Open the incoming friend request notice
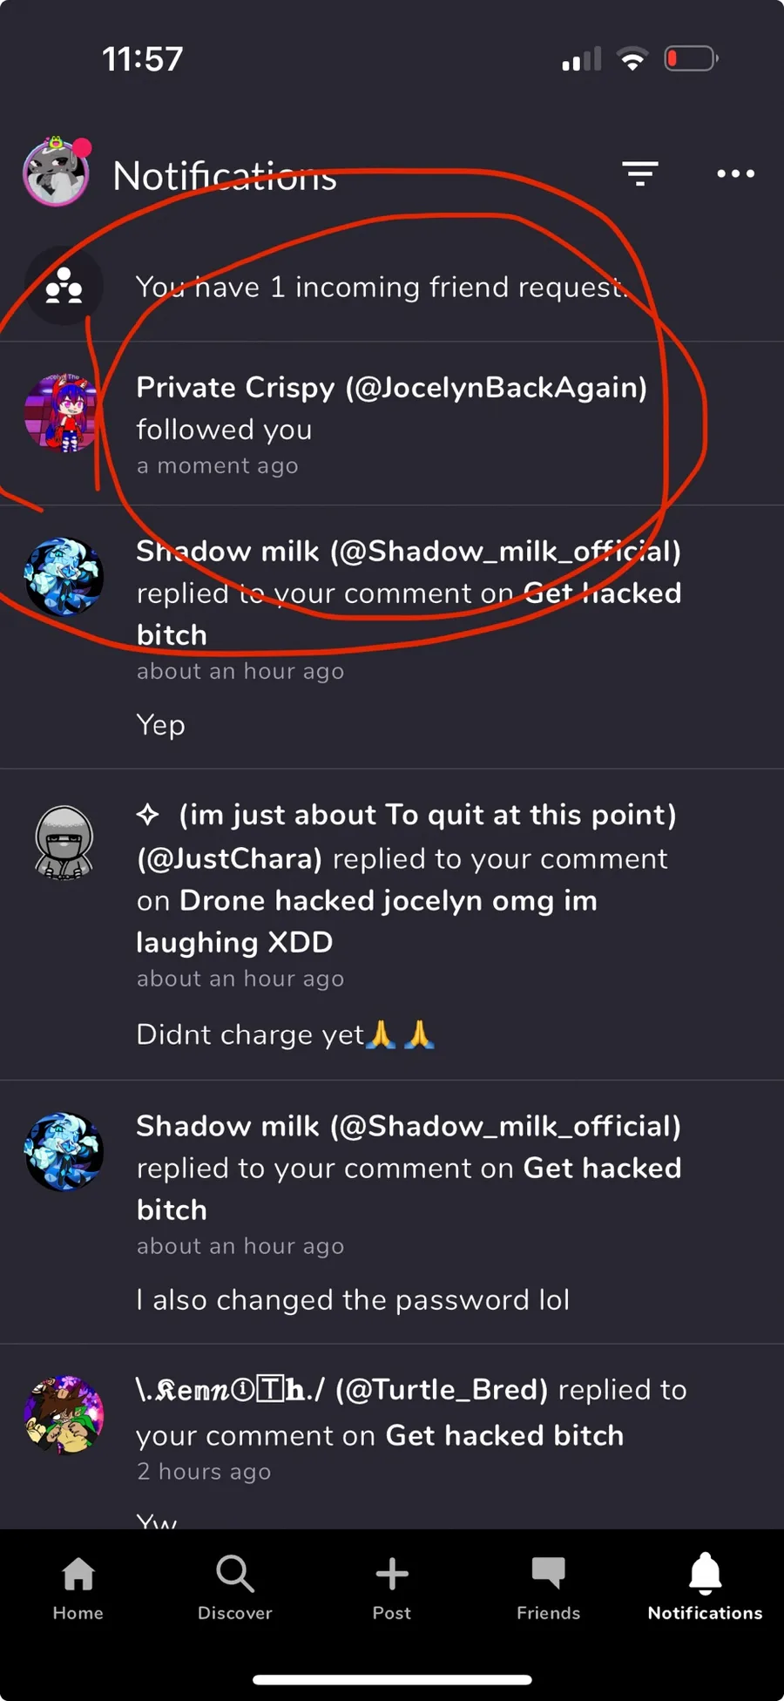 (x=392, y=287)
